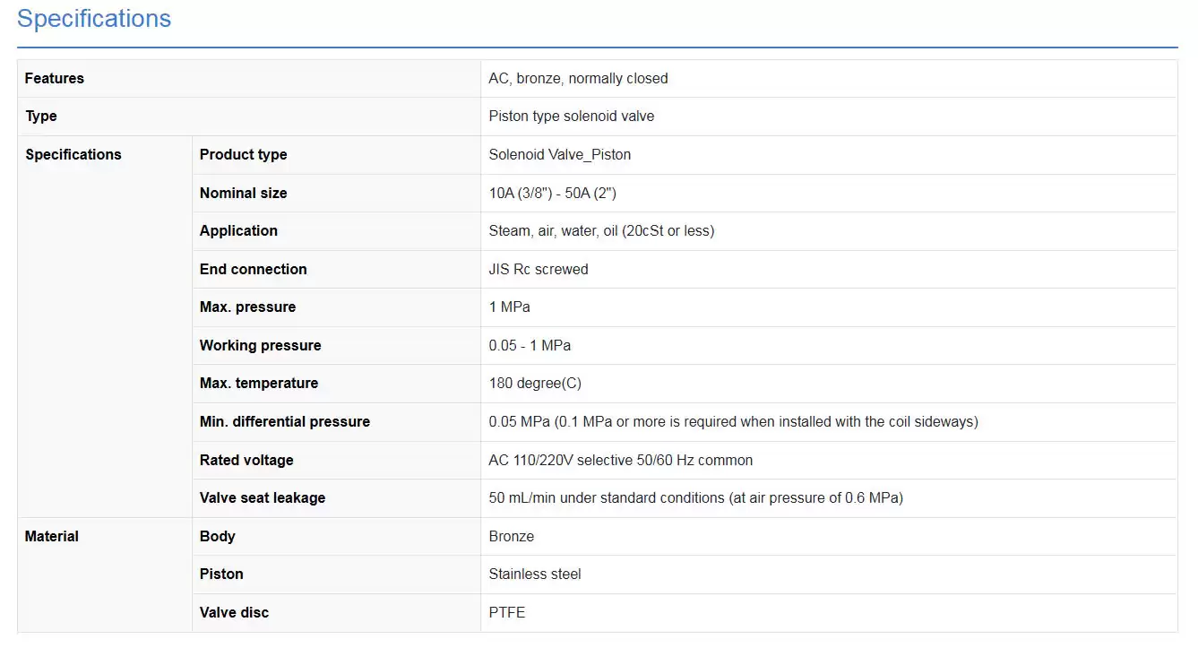The height and width of the screenshot is (648, 1198).
Task: Click the '0.05 MPa (0.1 MPa or more...' value
Action: [x=733, y=421]
